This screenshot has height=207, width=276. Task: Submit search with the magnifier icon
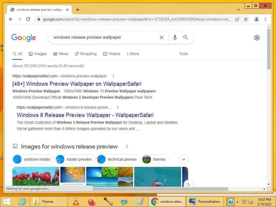tap(185, 37)
